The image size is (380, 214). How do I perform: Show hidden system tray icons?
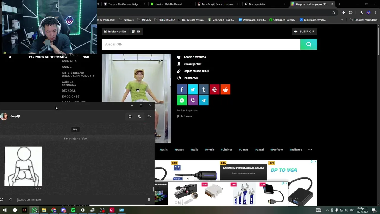pyautogui.click(x=327, y=210)
